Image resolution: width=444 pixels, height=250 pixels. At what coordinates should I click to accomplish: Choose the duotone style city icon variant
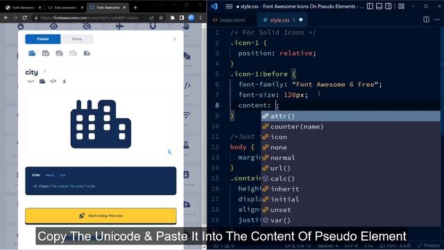(87, 53)
